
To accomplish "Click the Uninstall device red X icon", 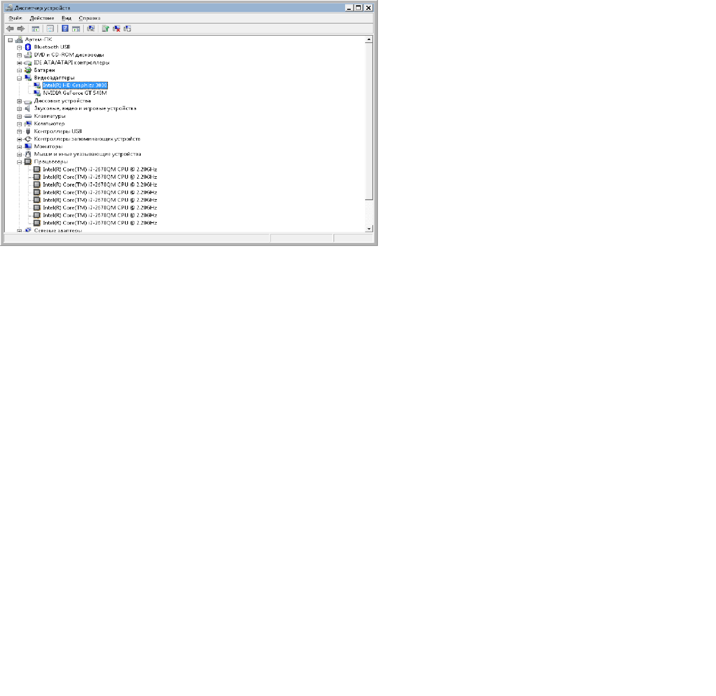I will 117,28.
